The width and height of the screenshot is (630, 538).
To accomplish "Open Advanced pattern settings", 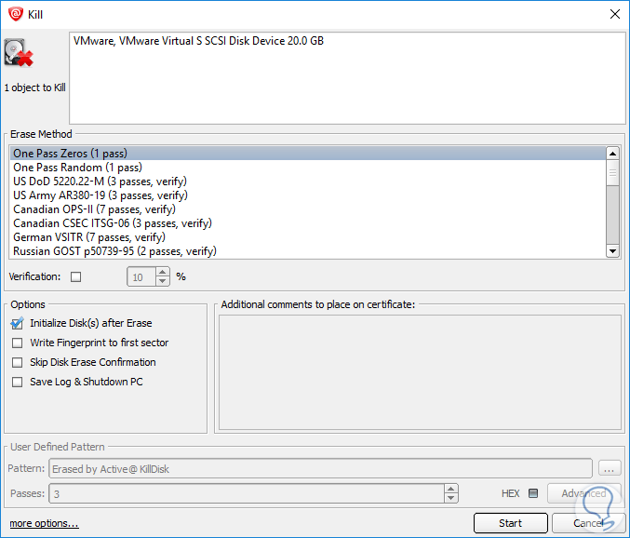I will pyautogui.click(x=583, y=493).
